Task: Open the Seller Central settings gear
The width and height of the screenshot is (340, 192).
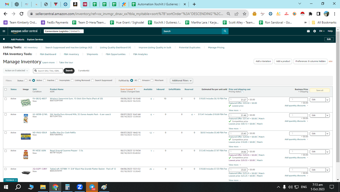Action: click(x=314, y=31)
